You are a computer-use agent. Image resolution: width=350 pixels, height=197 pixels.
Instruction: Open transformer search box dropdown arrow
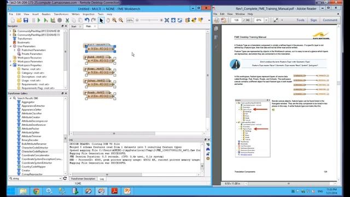(x=60, y=178)
